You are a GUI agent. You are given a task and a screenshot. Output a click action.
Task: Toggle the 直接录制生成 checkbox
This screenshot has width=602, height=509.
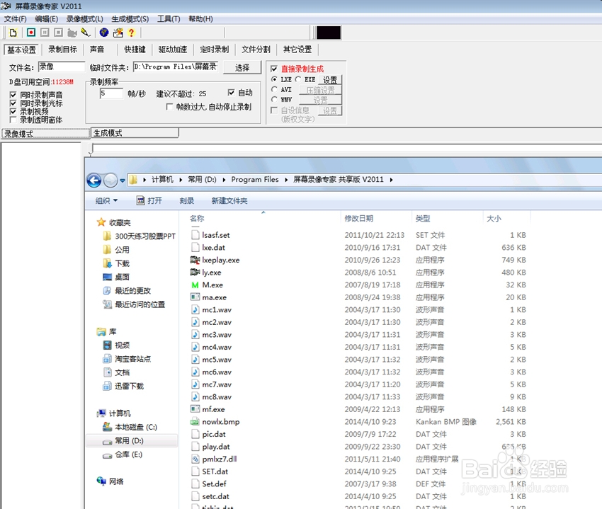(274, 69)
